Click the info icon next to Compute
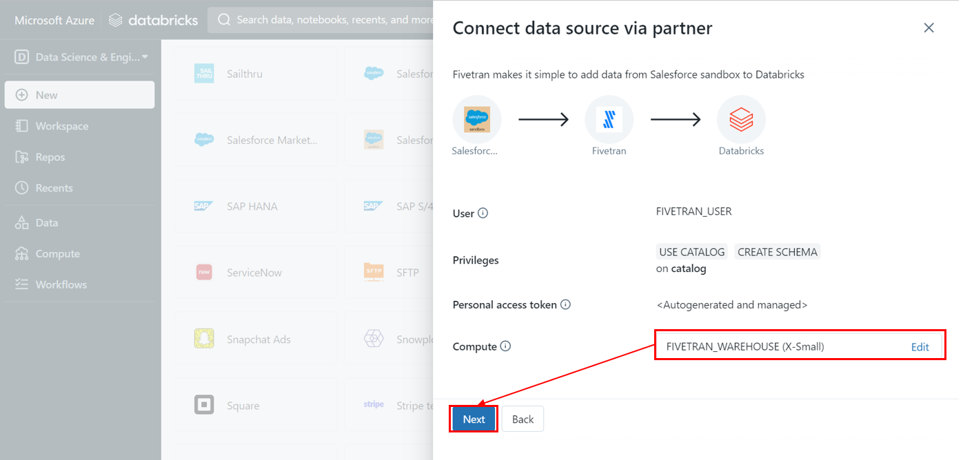 (505, 346)
